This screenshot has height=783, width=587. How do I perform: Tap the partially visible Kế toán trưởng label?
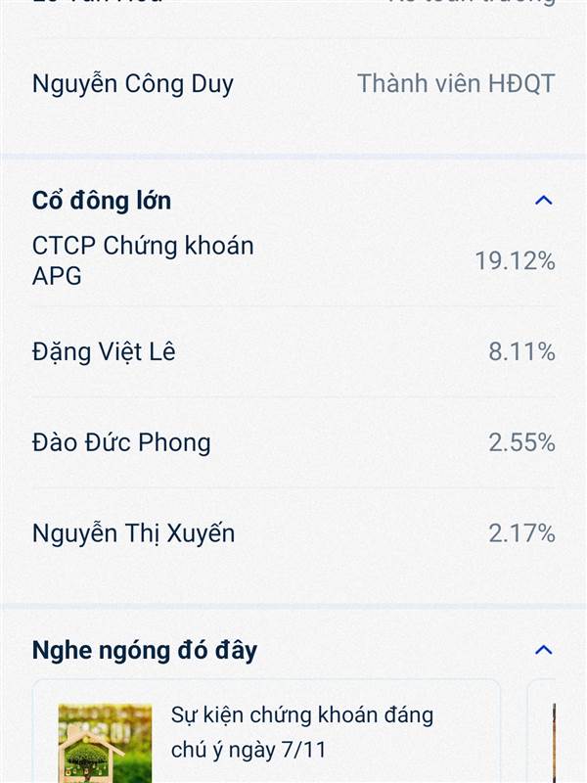tap(472, 3)
